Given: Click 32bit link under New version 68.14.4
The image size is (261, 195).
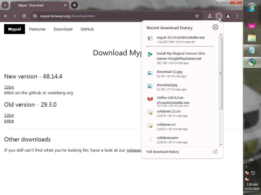Looking at the screenshot, I should click(x=9, y=87).
